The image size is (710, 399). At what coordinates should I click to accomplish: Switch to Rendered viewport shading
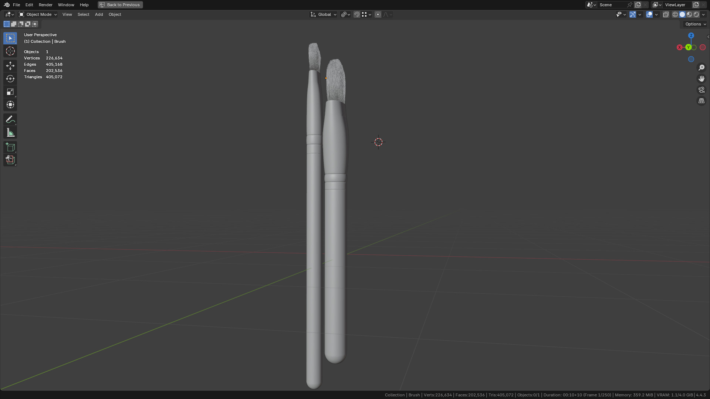click(696, 14)
